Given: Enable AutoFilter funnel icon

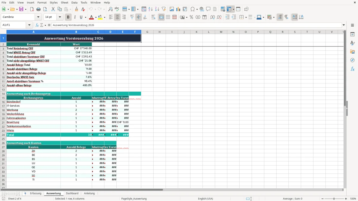Looking at the screenshot, I should (164, 9).
